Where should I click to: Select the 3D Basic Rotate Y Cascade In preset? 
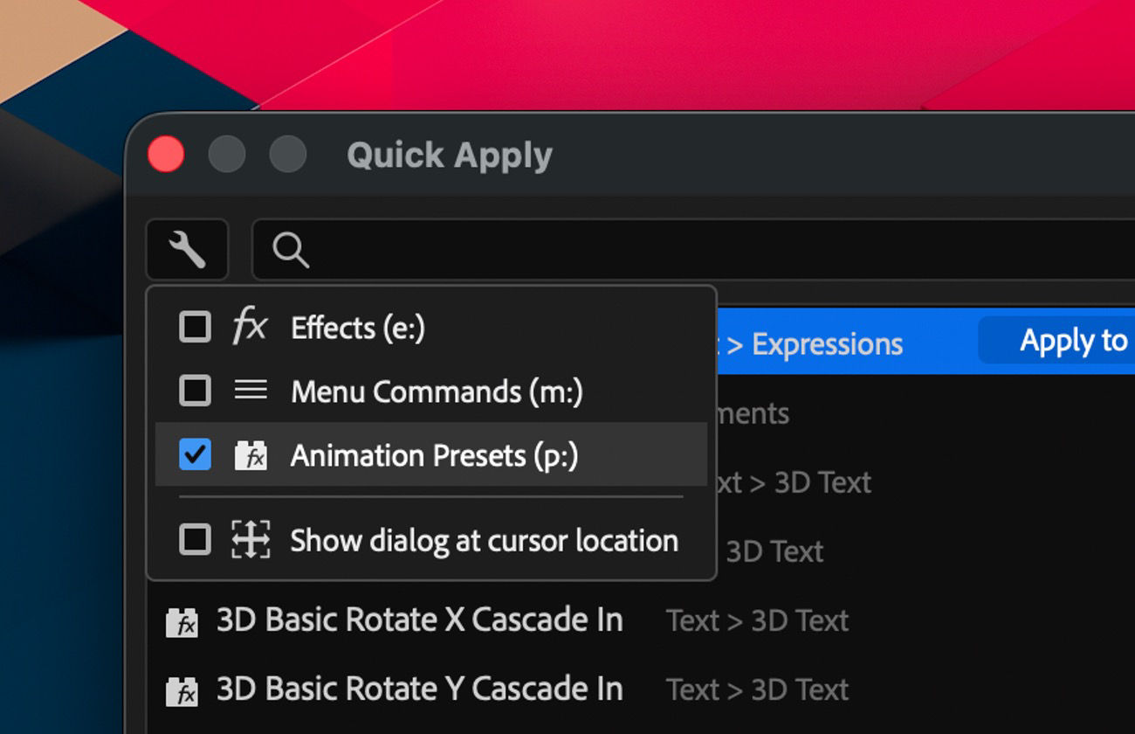(419, 689)
